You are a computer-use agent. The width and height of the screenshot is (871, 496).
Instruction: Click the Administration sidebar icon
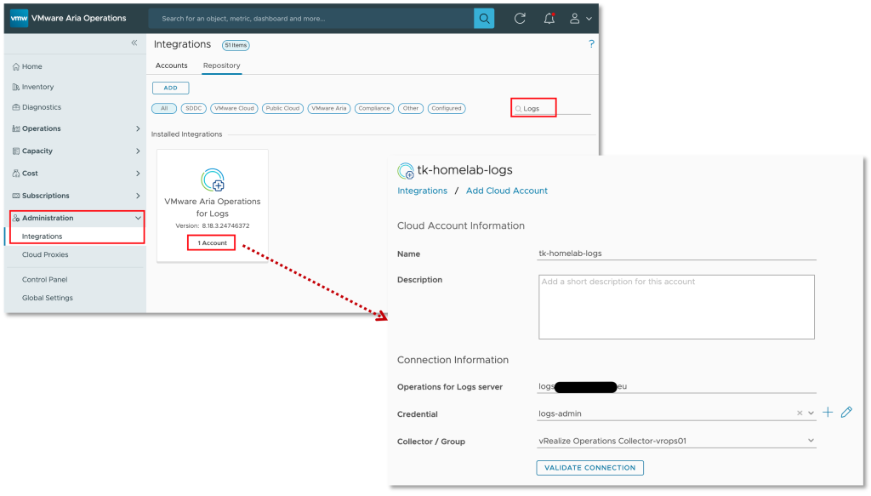pos(15,219)
